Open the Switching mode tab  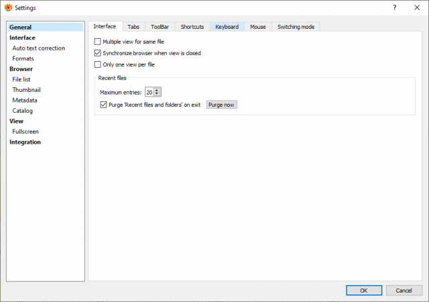pos(296,27)
